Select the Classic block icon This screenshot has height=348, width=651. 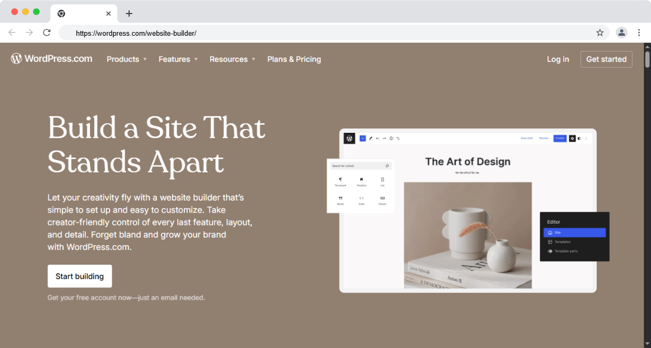pos(382,198)
